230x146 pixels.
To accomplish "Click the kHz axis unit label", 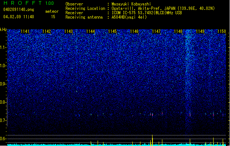I will pyautogui.click(x=3, y=30).
